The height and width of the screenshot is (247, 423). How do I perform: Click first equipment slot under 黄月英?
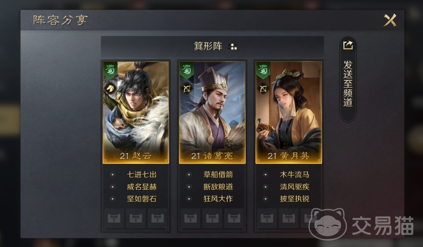point(267,218)
